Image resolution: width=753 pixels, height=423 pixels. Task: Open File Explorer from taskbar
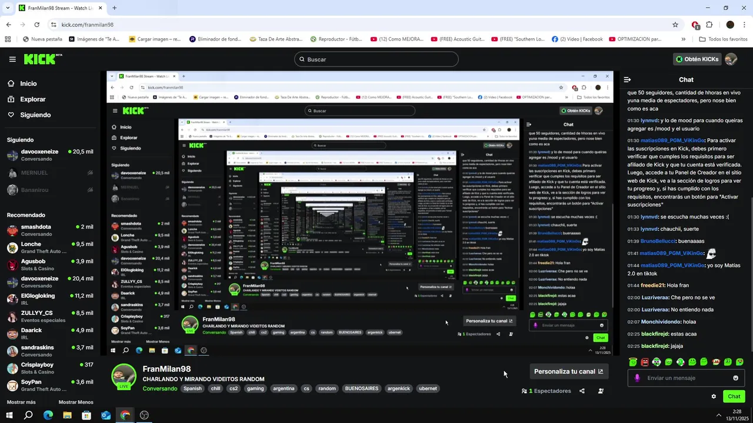click(67, 415)
